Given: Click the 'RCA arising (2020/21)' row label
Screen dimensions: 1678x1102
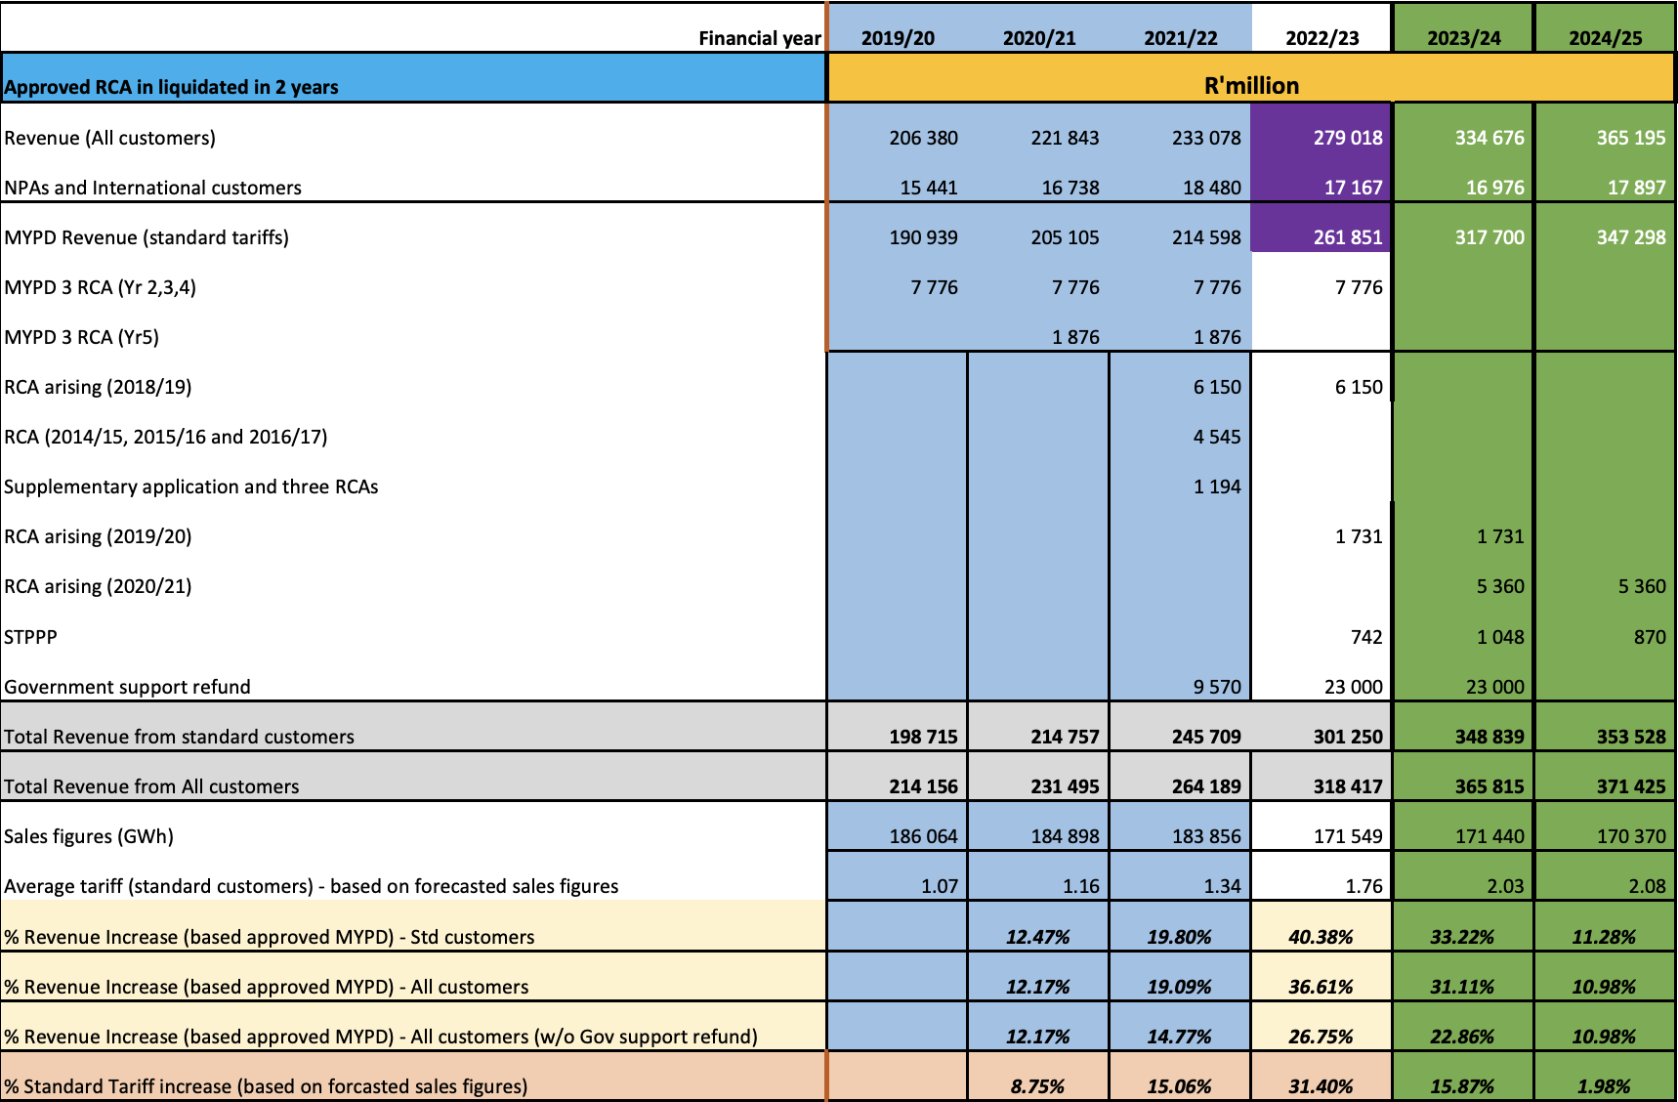Looking at the screenshot, I should [x=98, y=586].
